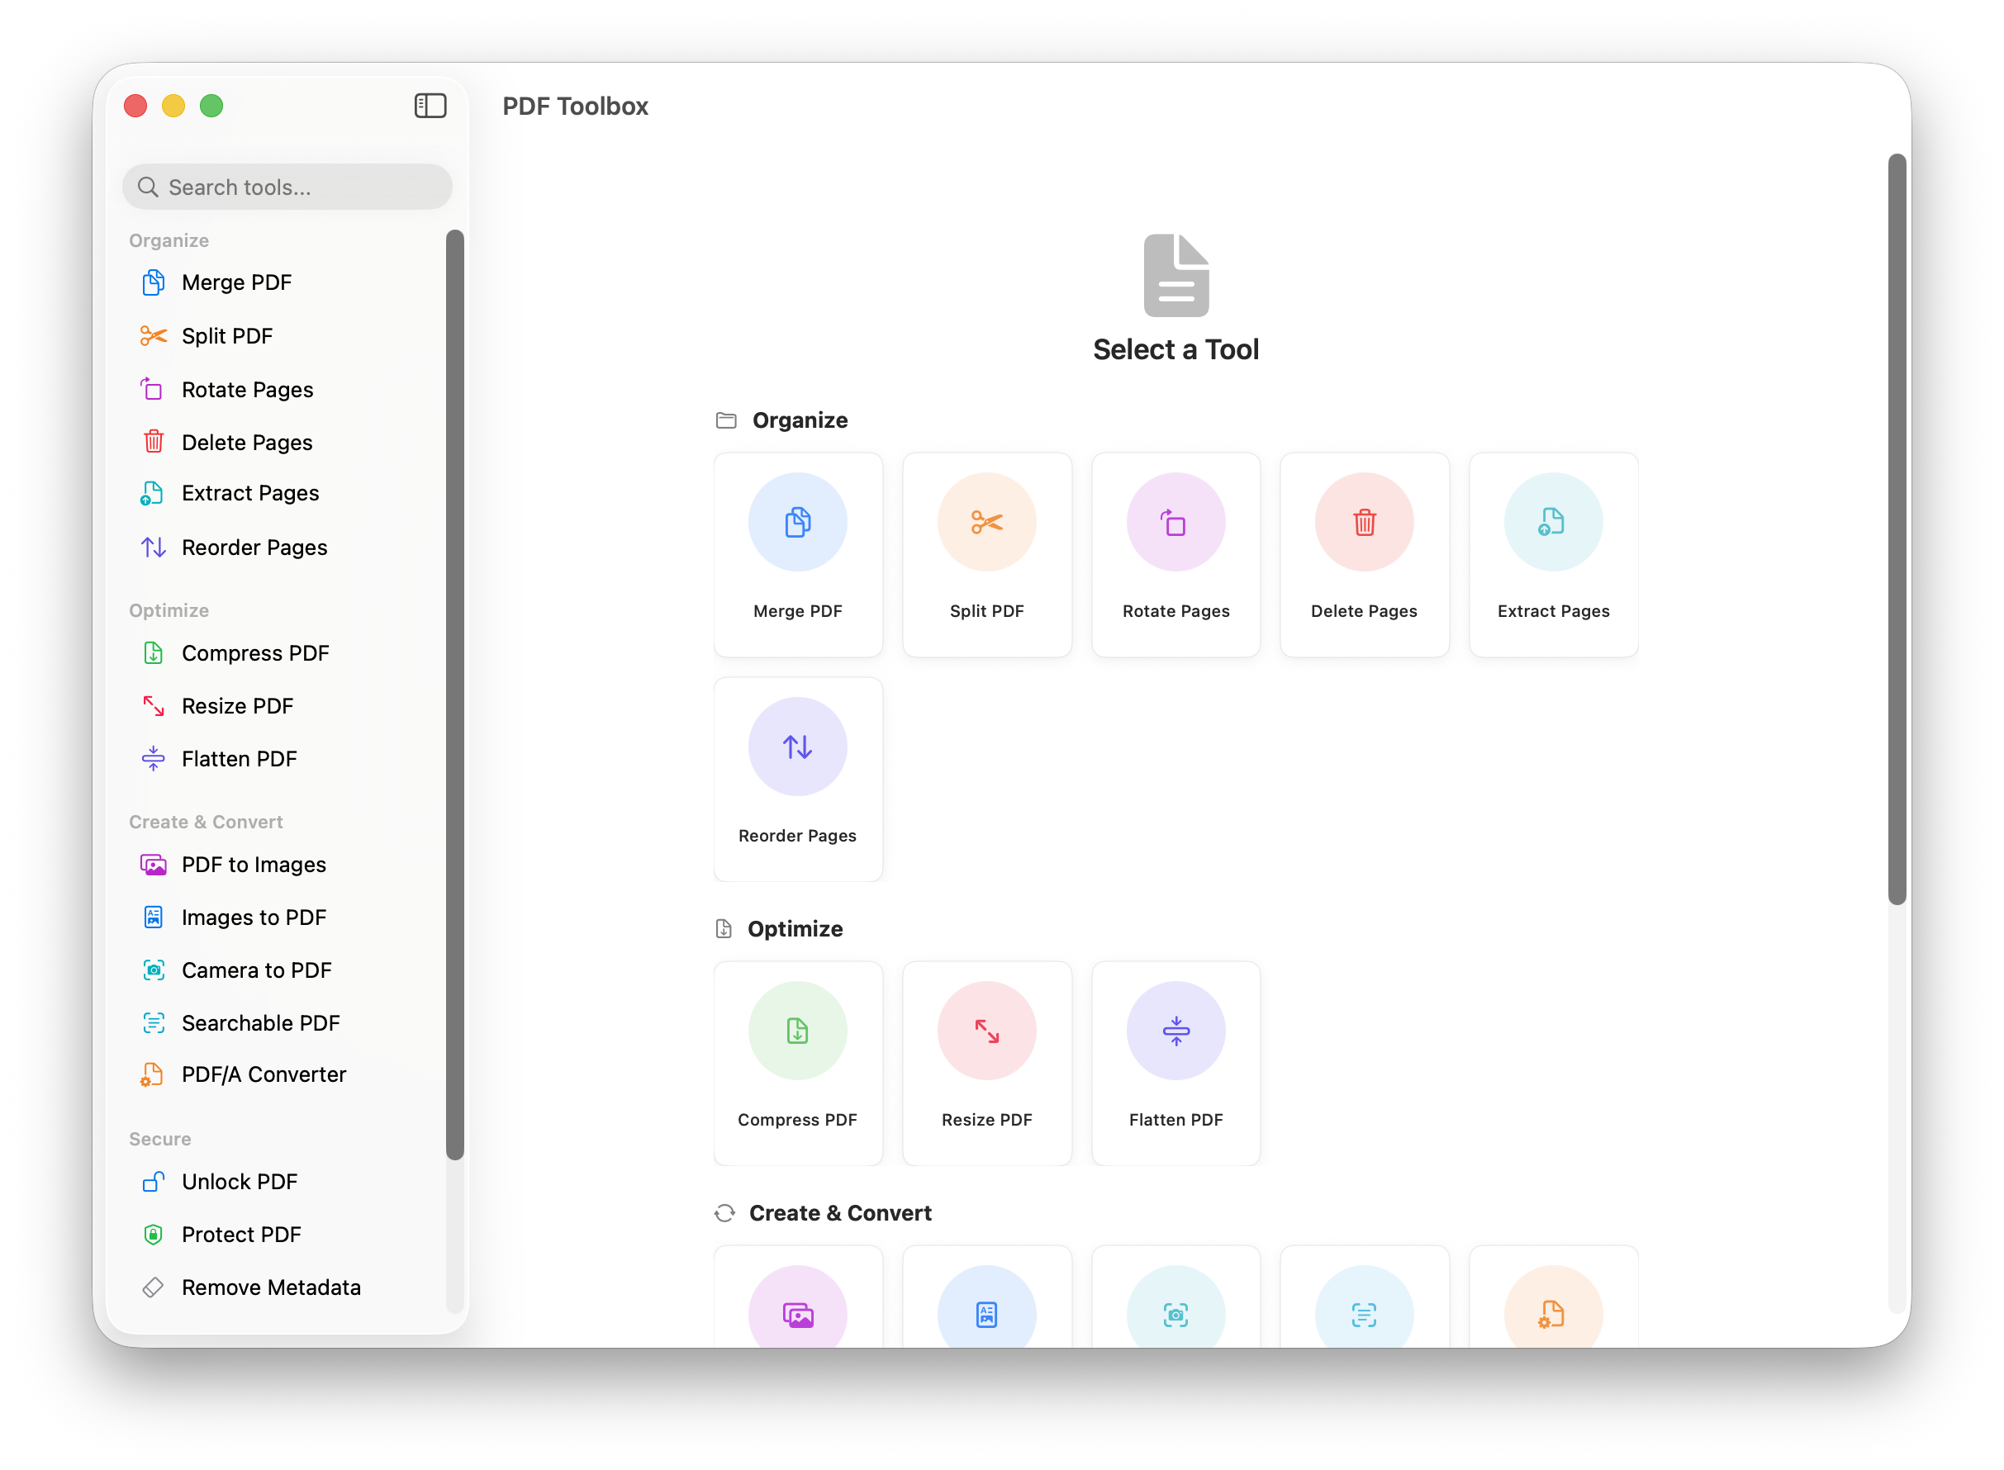
Task: Select the Extract Pages tool card
Action: (x=1552, y=554)
